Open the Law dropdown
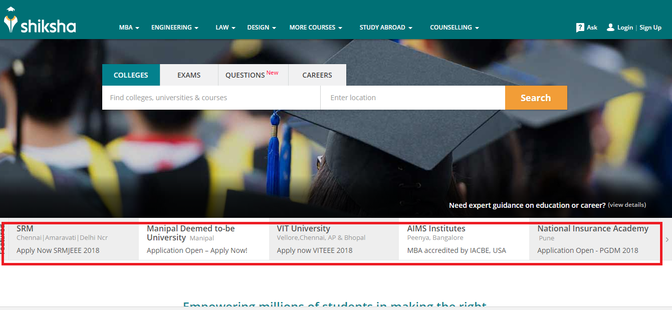This screenshot has width=672, height=310. [226, 28]
